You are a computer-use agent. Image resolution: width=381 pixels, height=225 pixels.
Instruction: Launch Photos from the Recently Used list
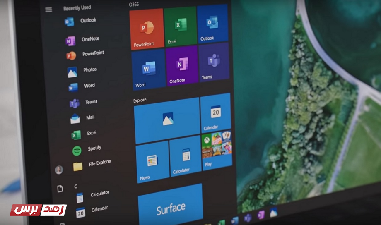[82, 71]
